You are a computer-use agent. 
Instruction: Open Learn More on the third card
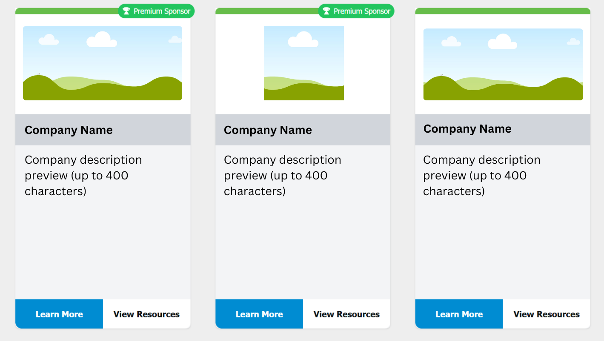459,314
